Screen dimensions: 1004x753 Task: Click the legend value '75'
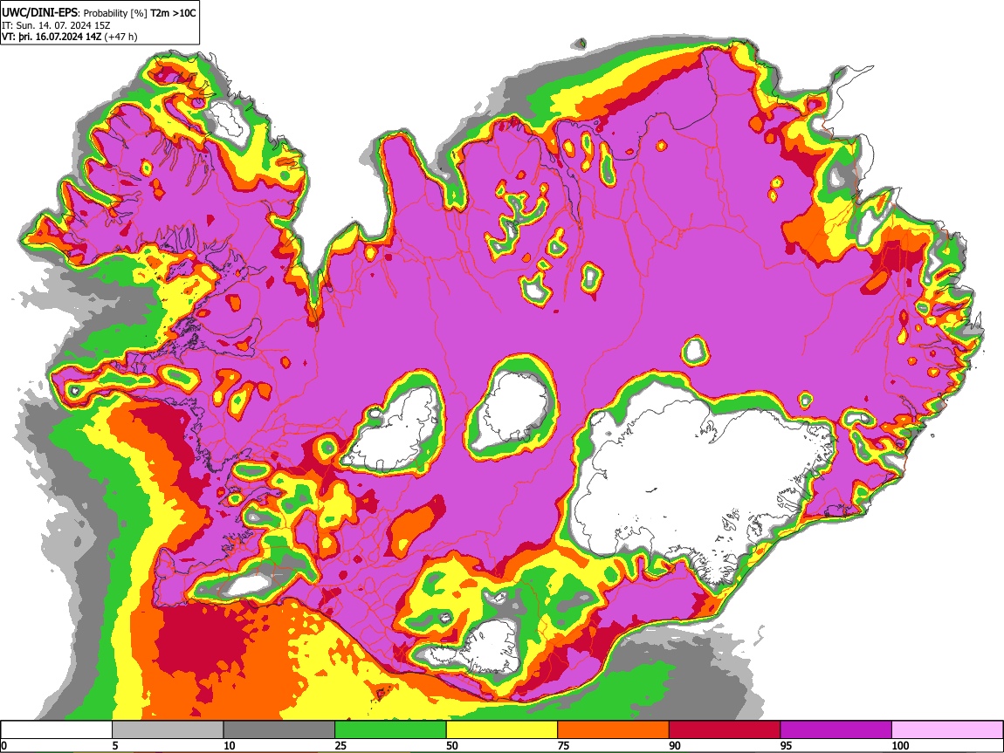[563, 745]
